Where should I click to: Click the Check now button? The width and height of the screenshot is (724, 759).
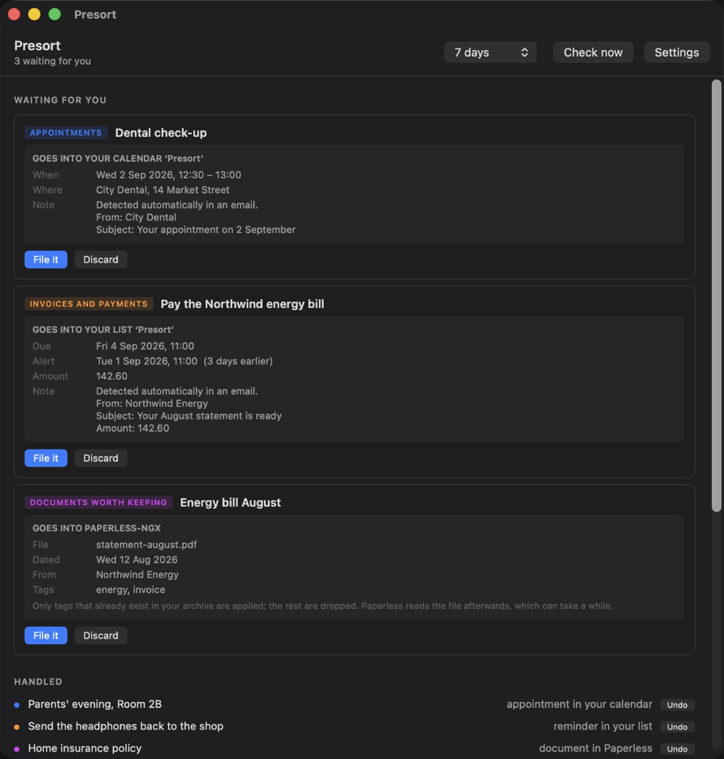(593, 52)
